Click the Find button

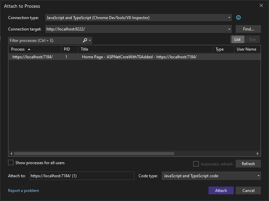pos(248,29)
